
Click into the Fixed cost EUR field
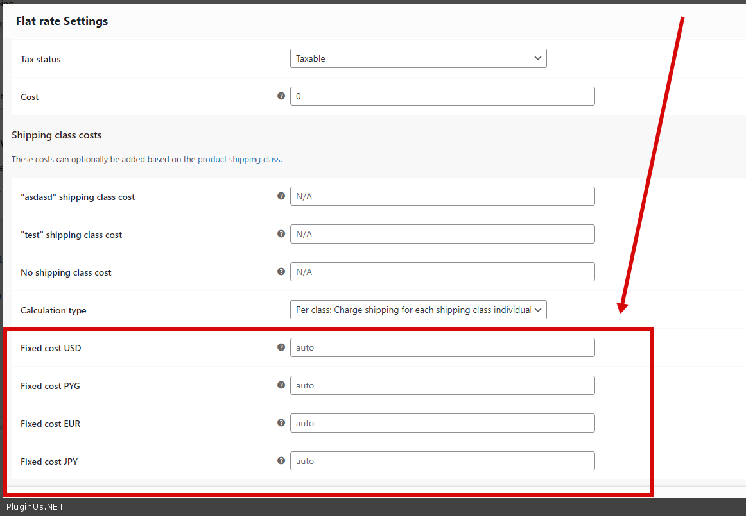442,423
